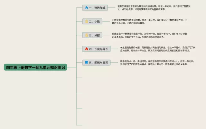Screen dimensions: 206x129
Task: Click the note starting with 长度是指物体的长短
Action: click(x=158, y=49)
